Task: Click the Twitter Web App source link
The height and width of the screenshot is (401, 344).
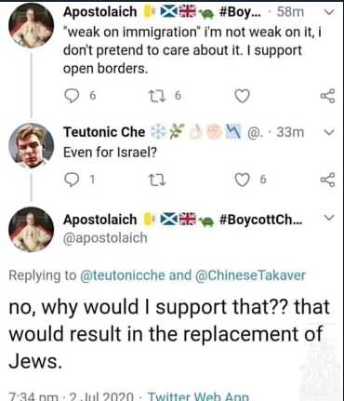Action: coord(198,396)
